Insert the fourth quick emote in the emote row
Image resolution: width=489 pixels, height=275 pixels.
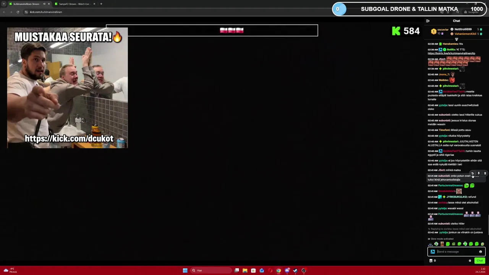click(x=448, y=244)
